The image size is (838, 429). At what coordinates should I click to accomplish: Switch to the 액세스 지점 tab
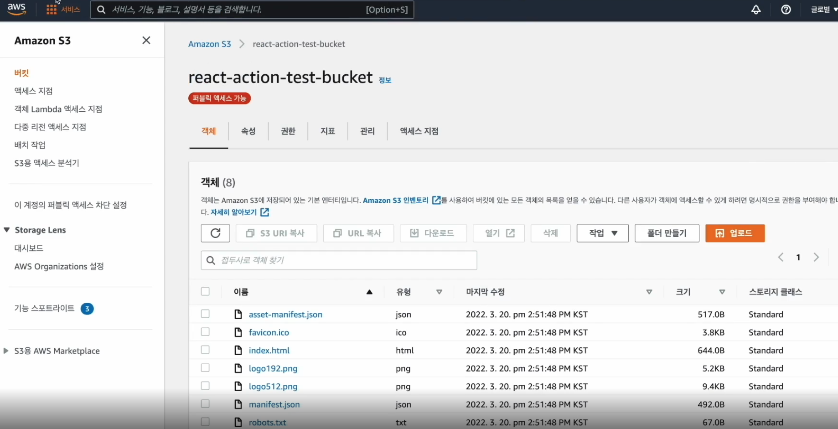[419, 131]
